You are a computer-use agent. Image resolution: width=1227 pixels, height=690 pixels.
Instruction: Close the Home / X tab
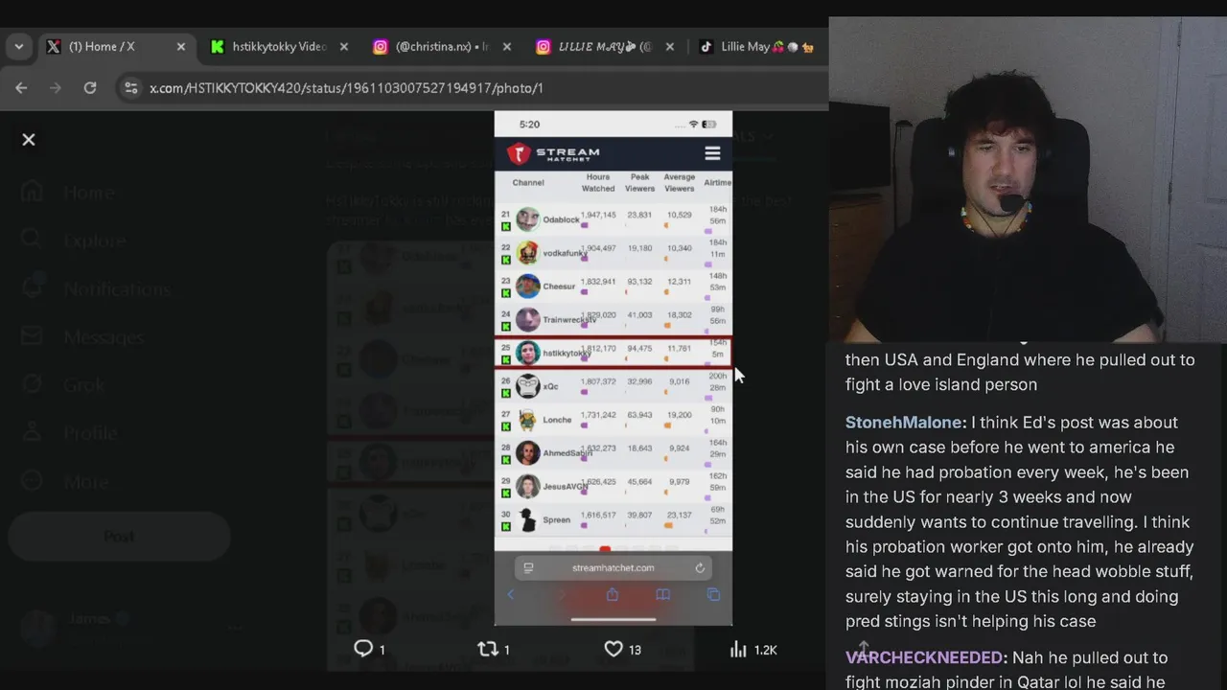(181, 46)
